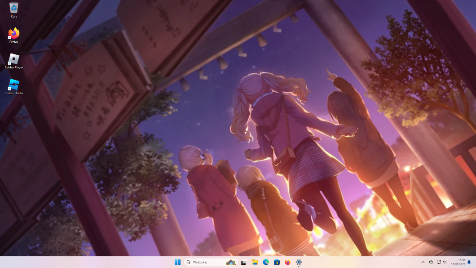Launch Microsoft Edge from the taskbar

click(266, 262)
